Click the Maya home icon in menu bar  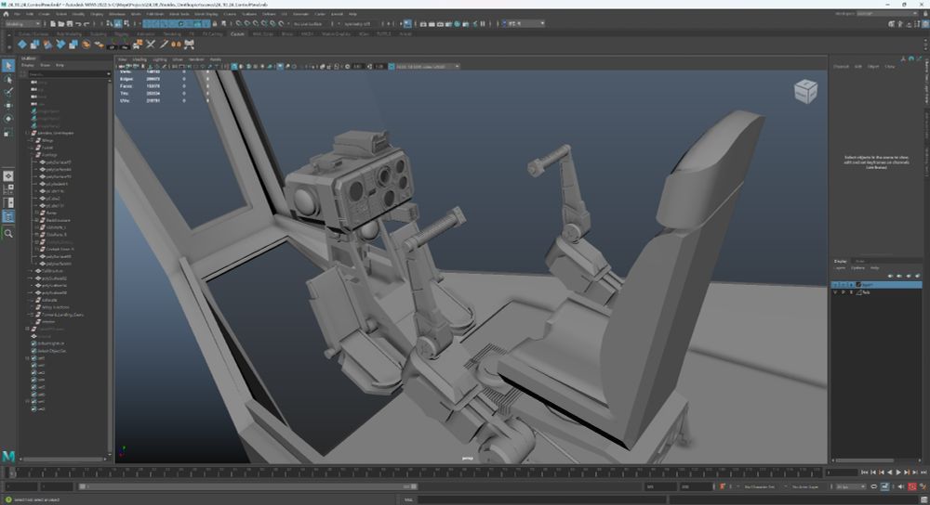[x=7, y=14]
